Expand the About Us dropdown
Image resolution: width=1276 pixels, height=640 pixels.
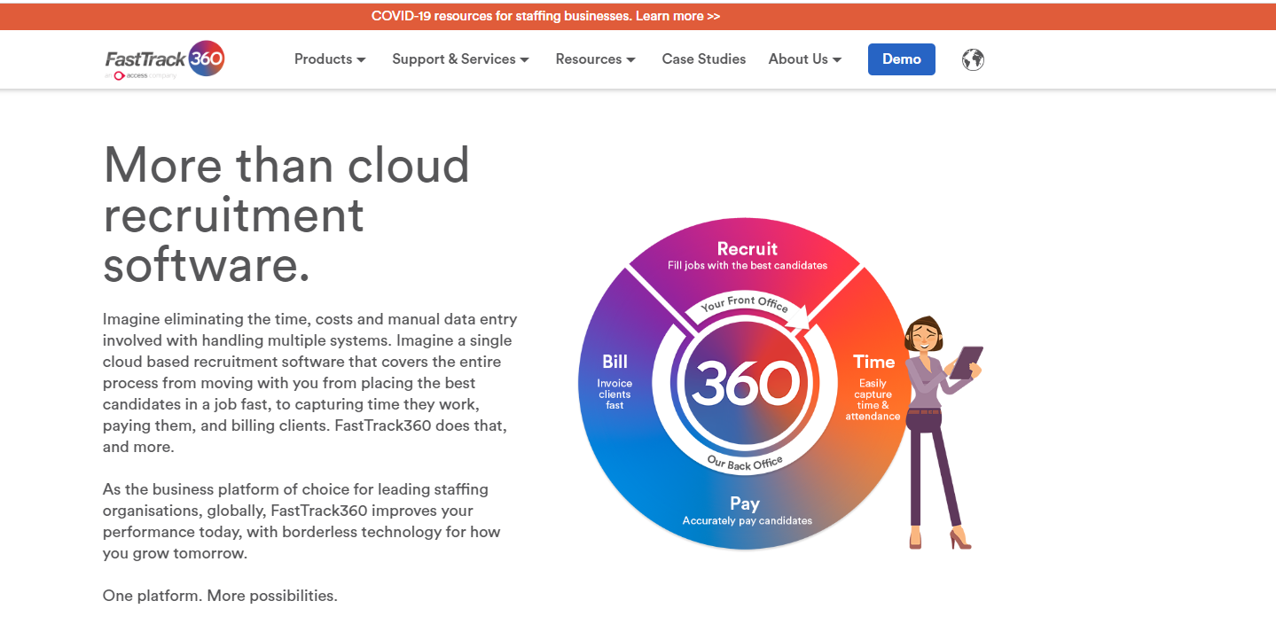804,59
